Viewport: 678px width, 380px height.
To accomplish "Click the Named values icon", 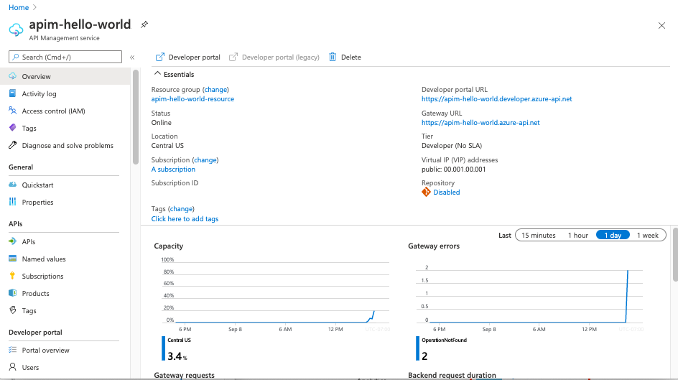I will (x=12, y=259).
